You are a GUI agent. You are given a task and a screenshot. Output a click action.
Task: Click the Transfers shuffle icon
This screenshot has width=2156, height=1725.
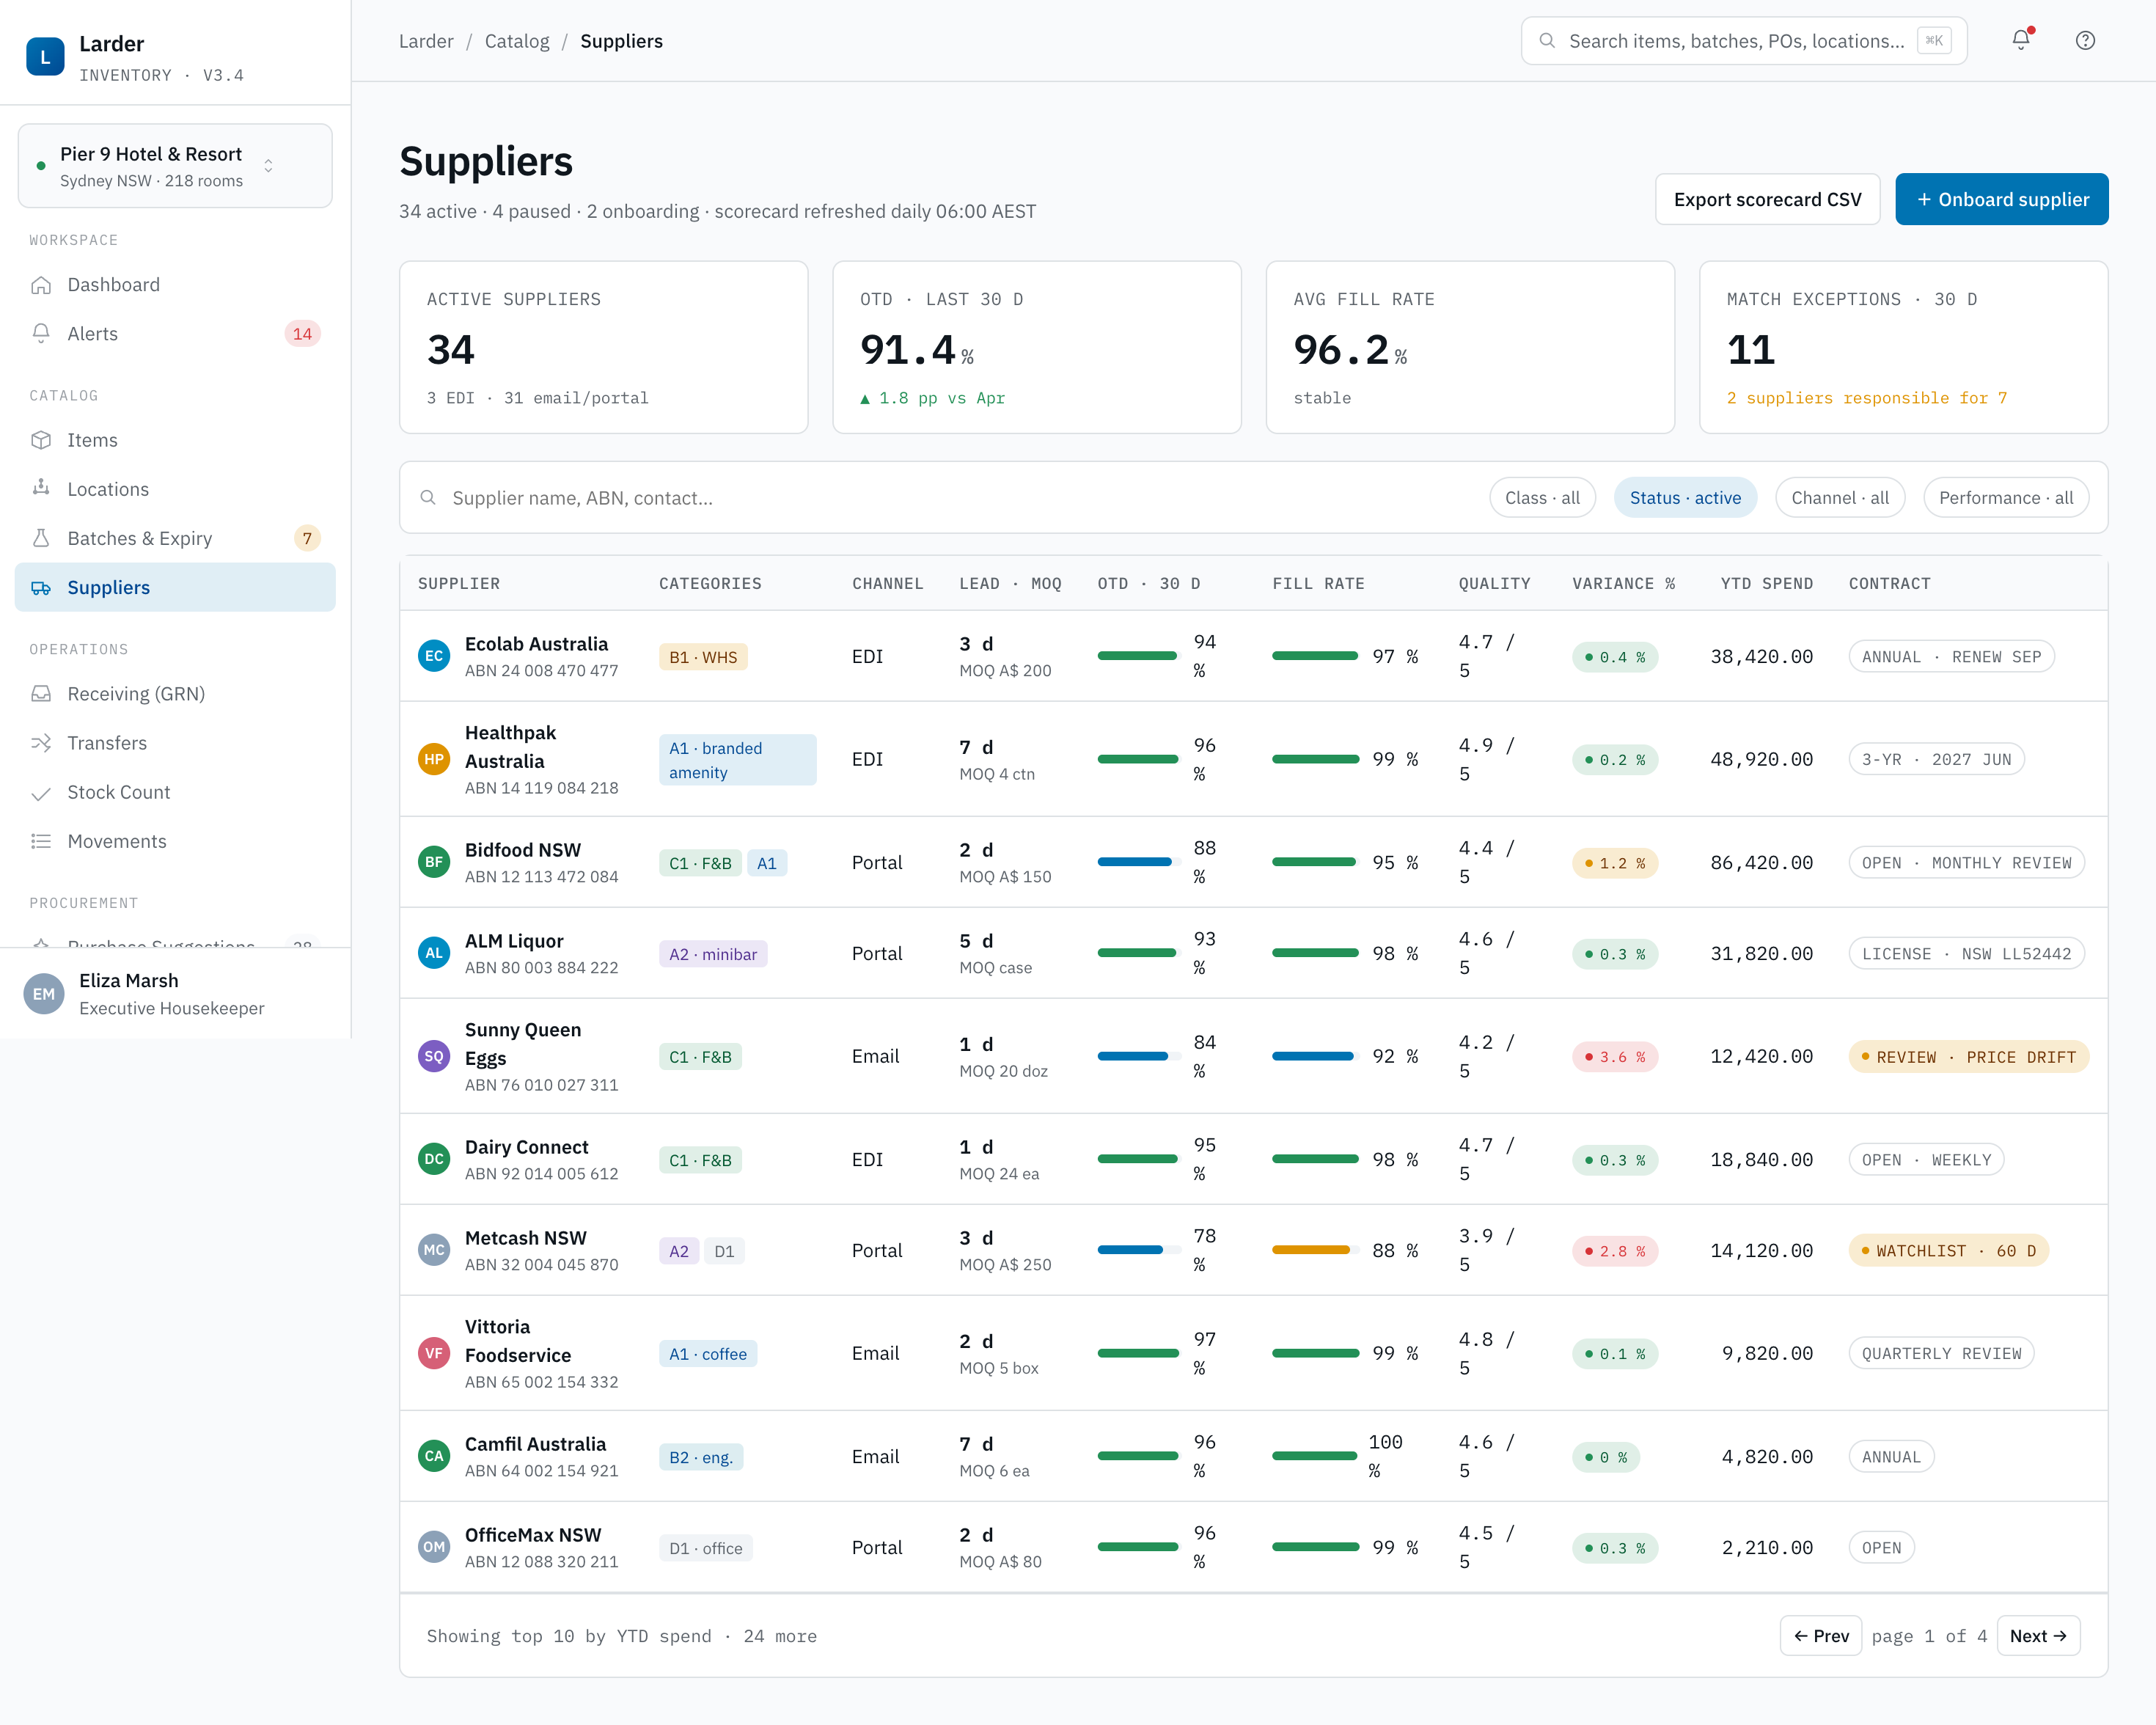pos(41,743)
